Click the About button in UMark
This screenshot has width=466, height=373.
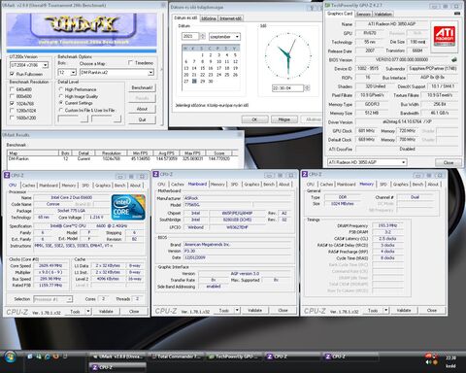click(x=142, y=109)
